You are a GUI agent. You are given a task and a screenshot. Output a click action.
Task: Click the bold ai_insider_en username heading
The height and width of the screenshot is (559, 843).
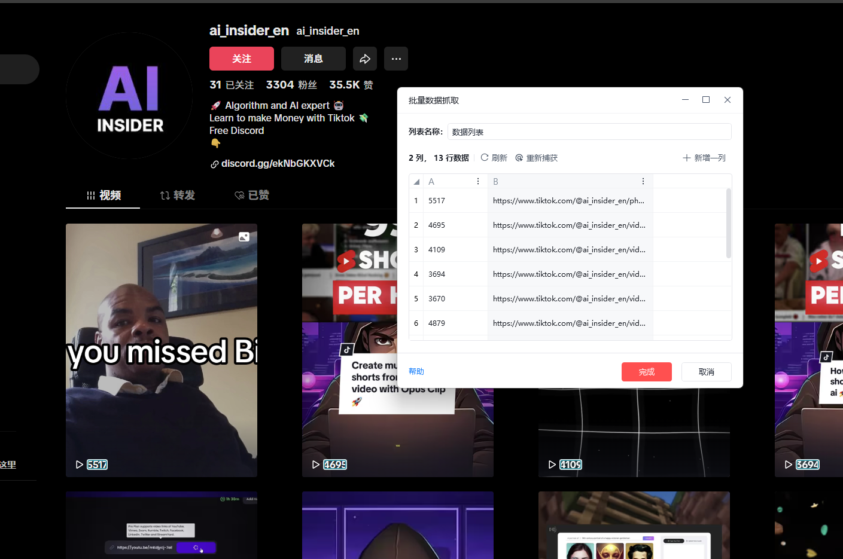(249, 30)
